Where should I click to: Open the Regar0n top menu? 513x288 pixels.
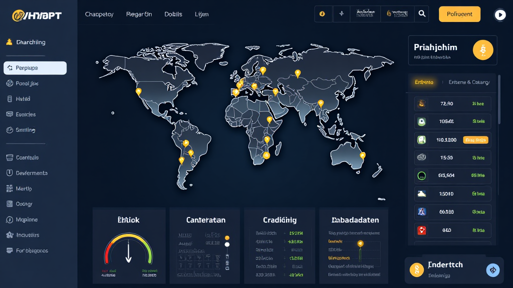[x=139, y=14]
